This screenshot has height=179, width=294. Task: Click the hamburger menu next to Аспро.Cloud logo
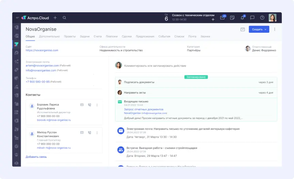click(x=17, y=18)
